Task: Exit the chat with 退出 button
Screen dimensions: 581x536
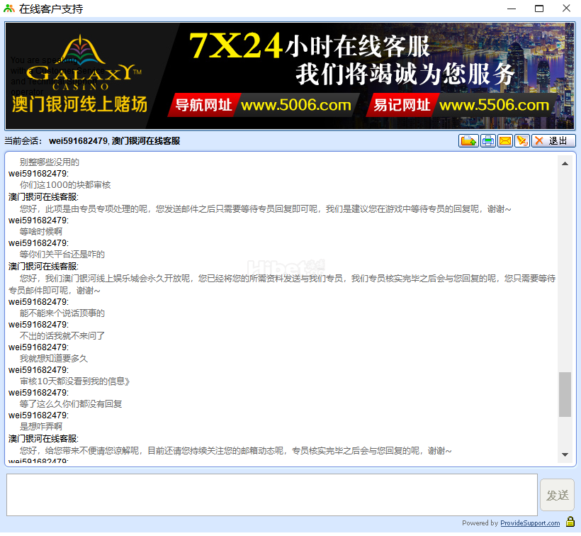Action: click(x=553, y=141)
